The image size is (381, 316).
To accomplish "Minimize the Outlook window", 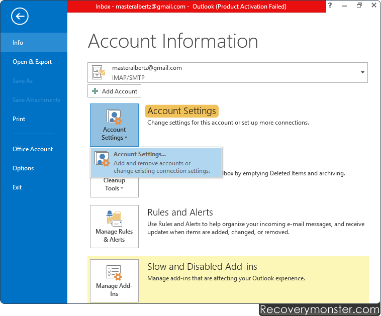I will point(344,6).
